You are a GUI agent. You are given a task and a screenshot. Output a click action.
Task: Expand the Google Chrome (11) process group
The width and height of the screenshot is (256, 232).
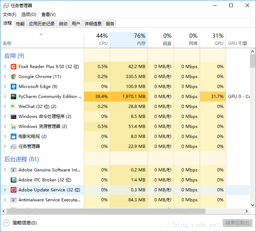pos(5,76)
